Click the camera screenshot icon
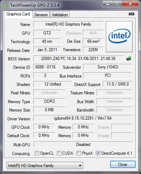The image size is (141, 174). (x=132, y=14)
